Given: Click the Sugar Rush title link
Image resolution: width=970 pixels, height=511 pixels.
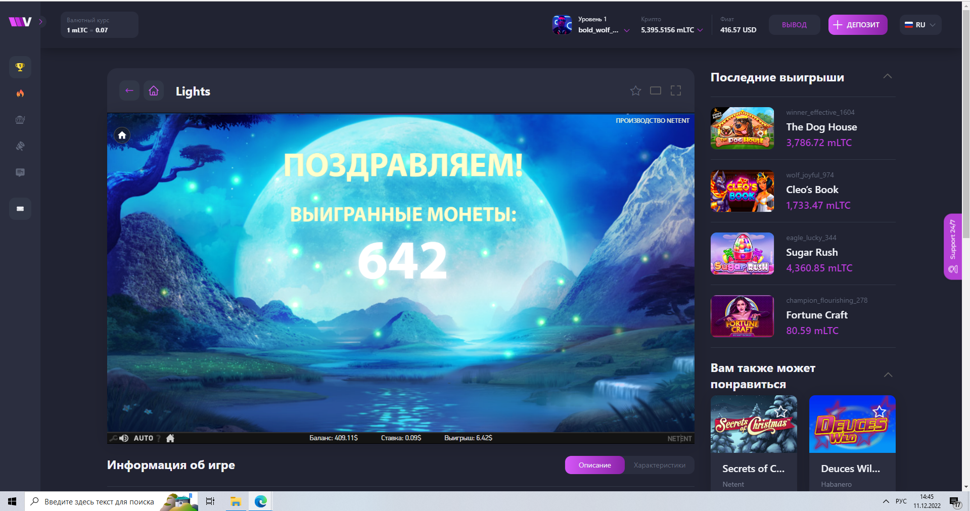Looking at the screenshot, I should pyautogui.click(x=812, y=252).
